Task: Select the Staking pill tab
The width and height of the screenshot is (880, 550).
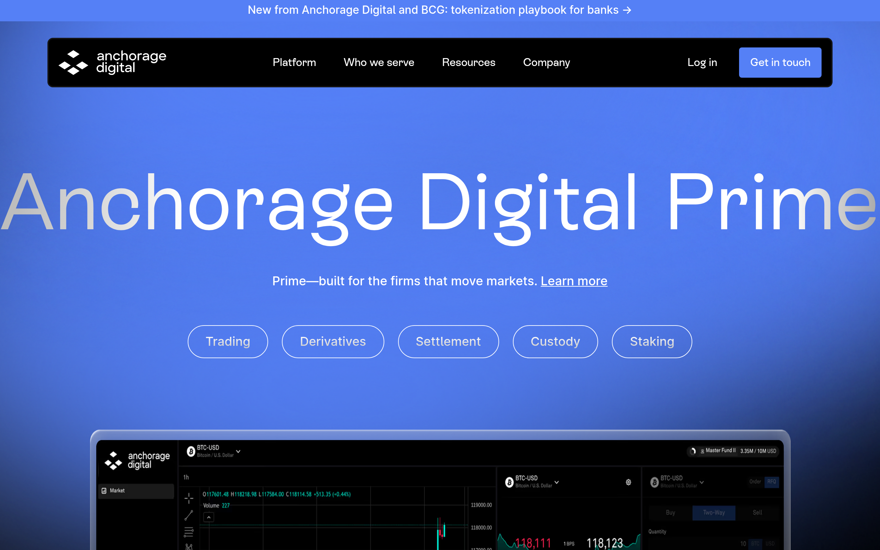Action: click(652, 342)
